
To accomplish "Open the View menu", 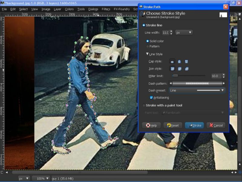I will tap(34, 9).
